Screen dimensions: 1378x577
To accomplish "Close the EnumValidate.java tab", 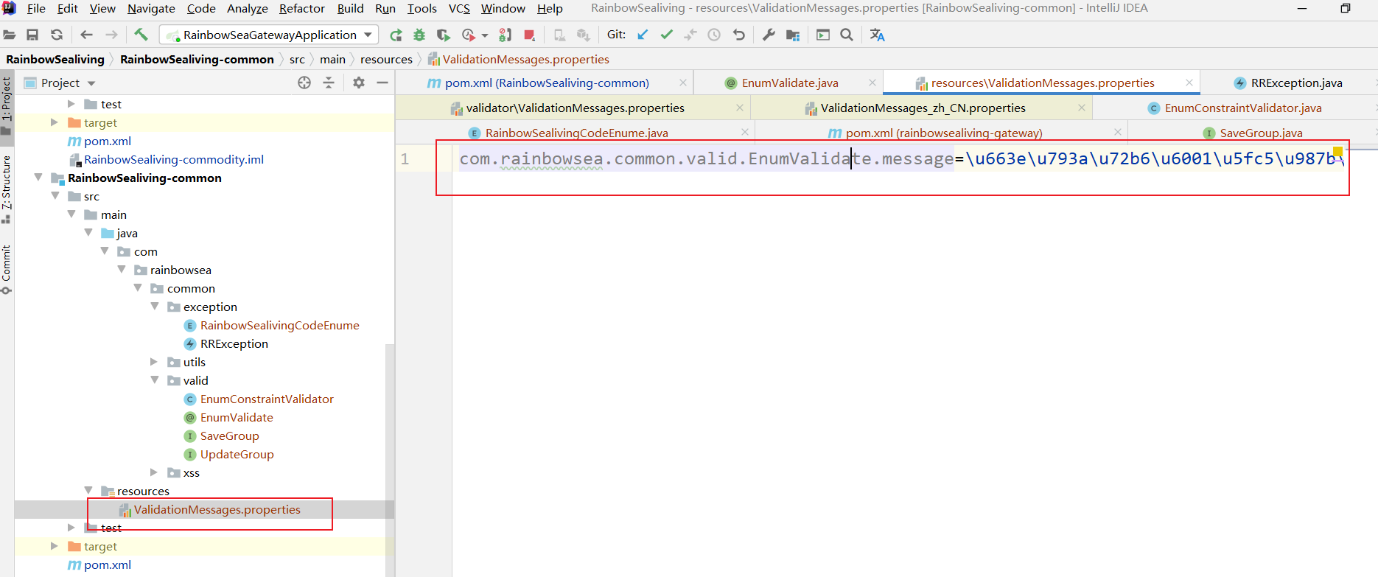I will pyautogui.click(x=872, y=83).
